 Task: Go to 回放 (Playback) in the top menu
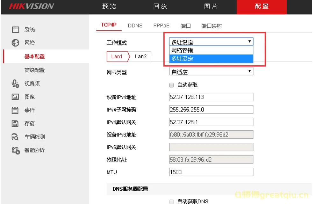click(x=160, y=6)
